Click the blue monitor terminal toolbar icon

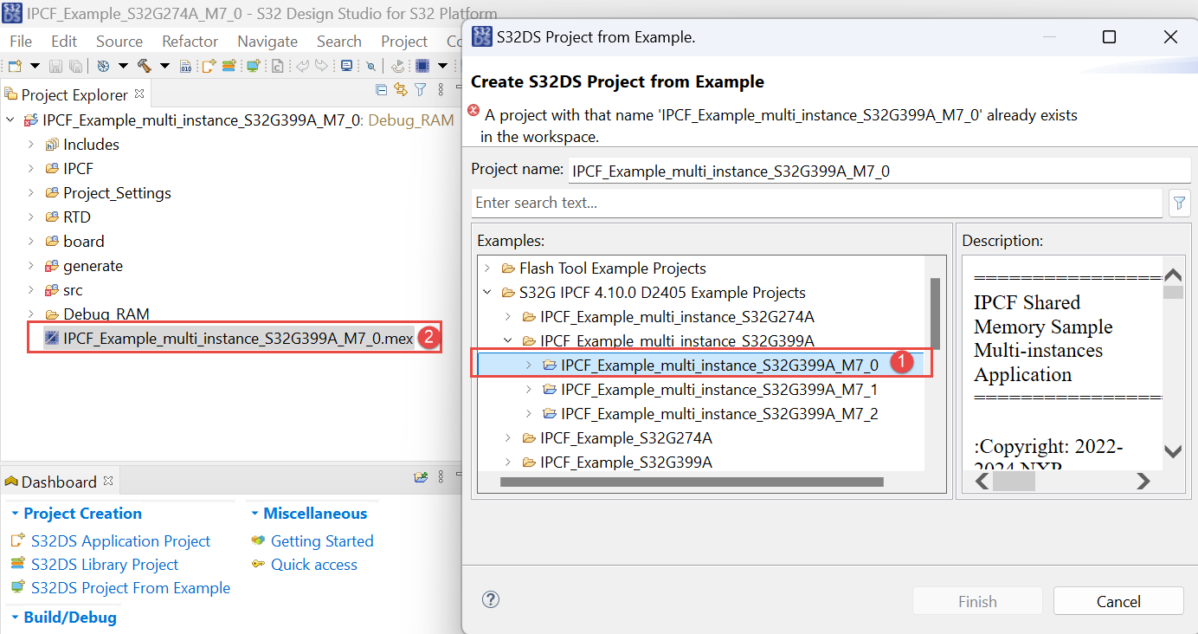[346, 66]
